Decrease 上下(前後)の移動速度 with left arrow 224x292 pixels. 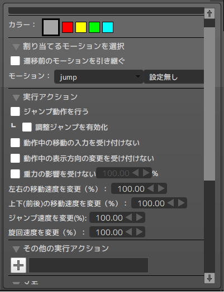[x=171, y=203]
